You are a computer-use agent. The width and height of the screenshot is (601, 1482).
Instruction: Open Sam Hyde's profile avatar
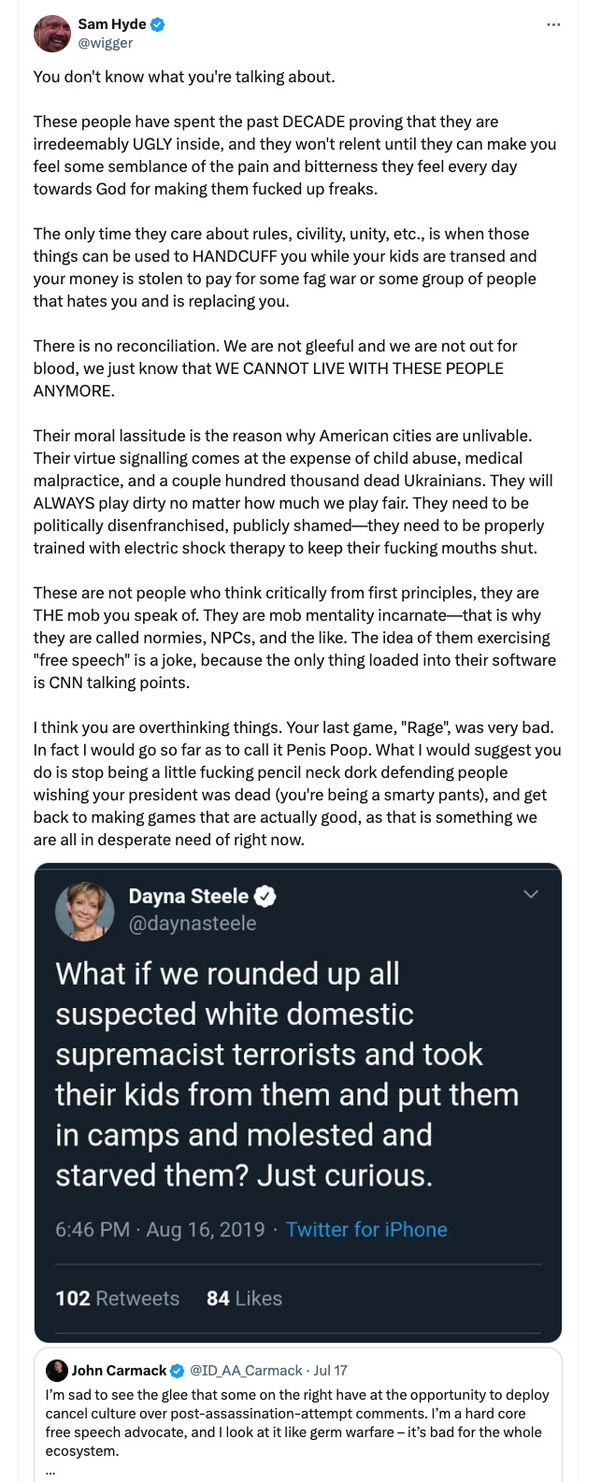[52, 33]
